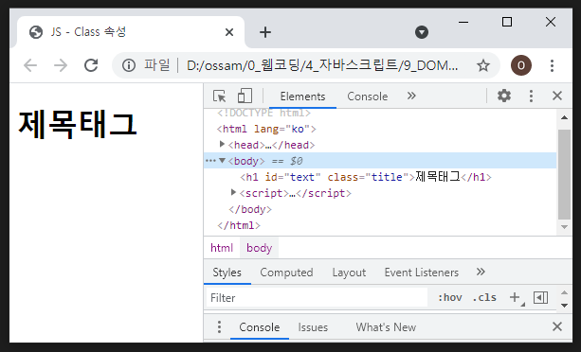Open the tab search dropdown arrow

[x=422, y=32]
